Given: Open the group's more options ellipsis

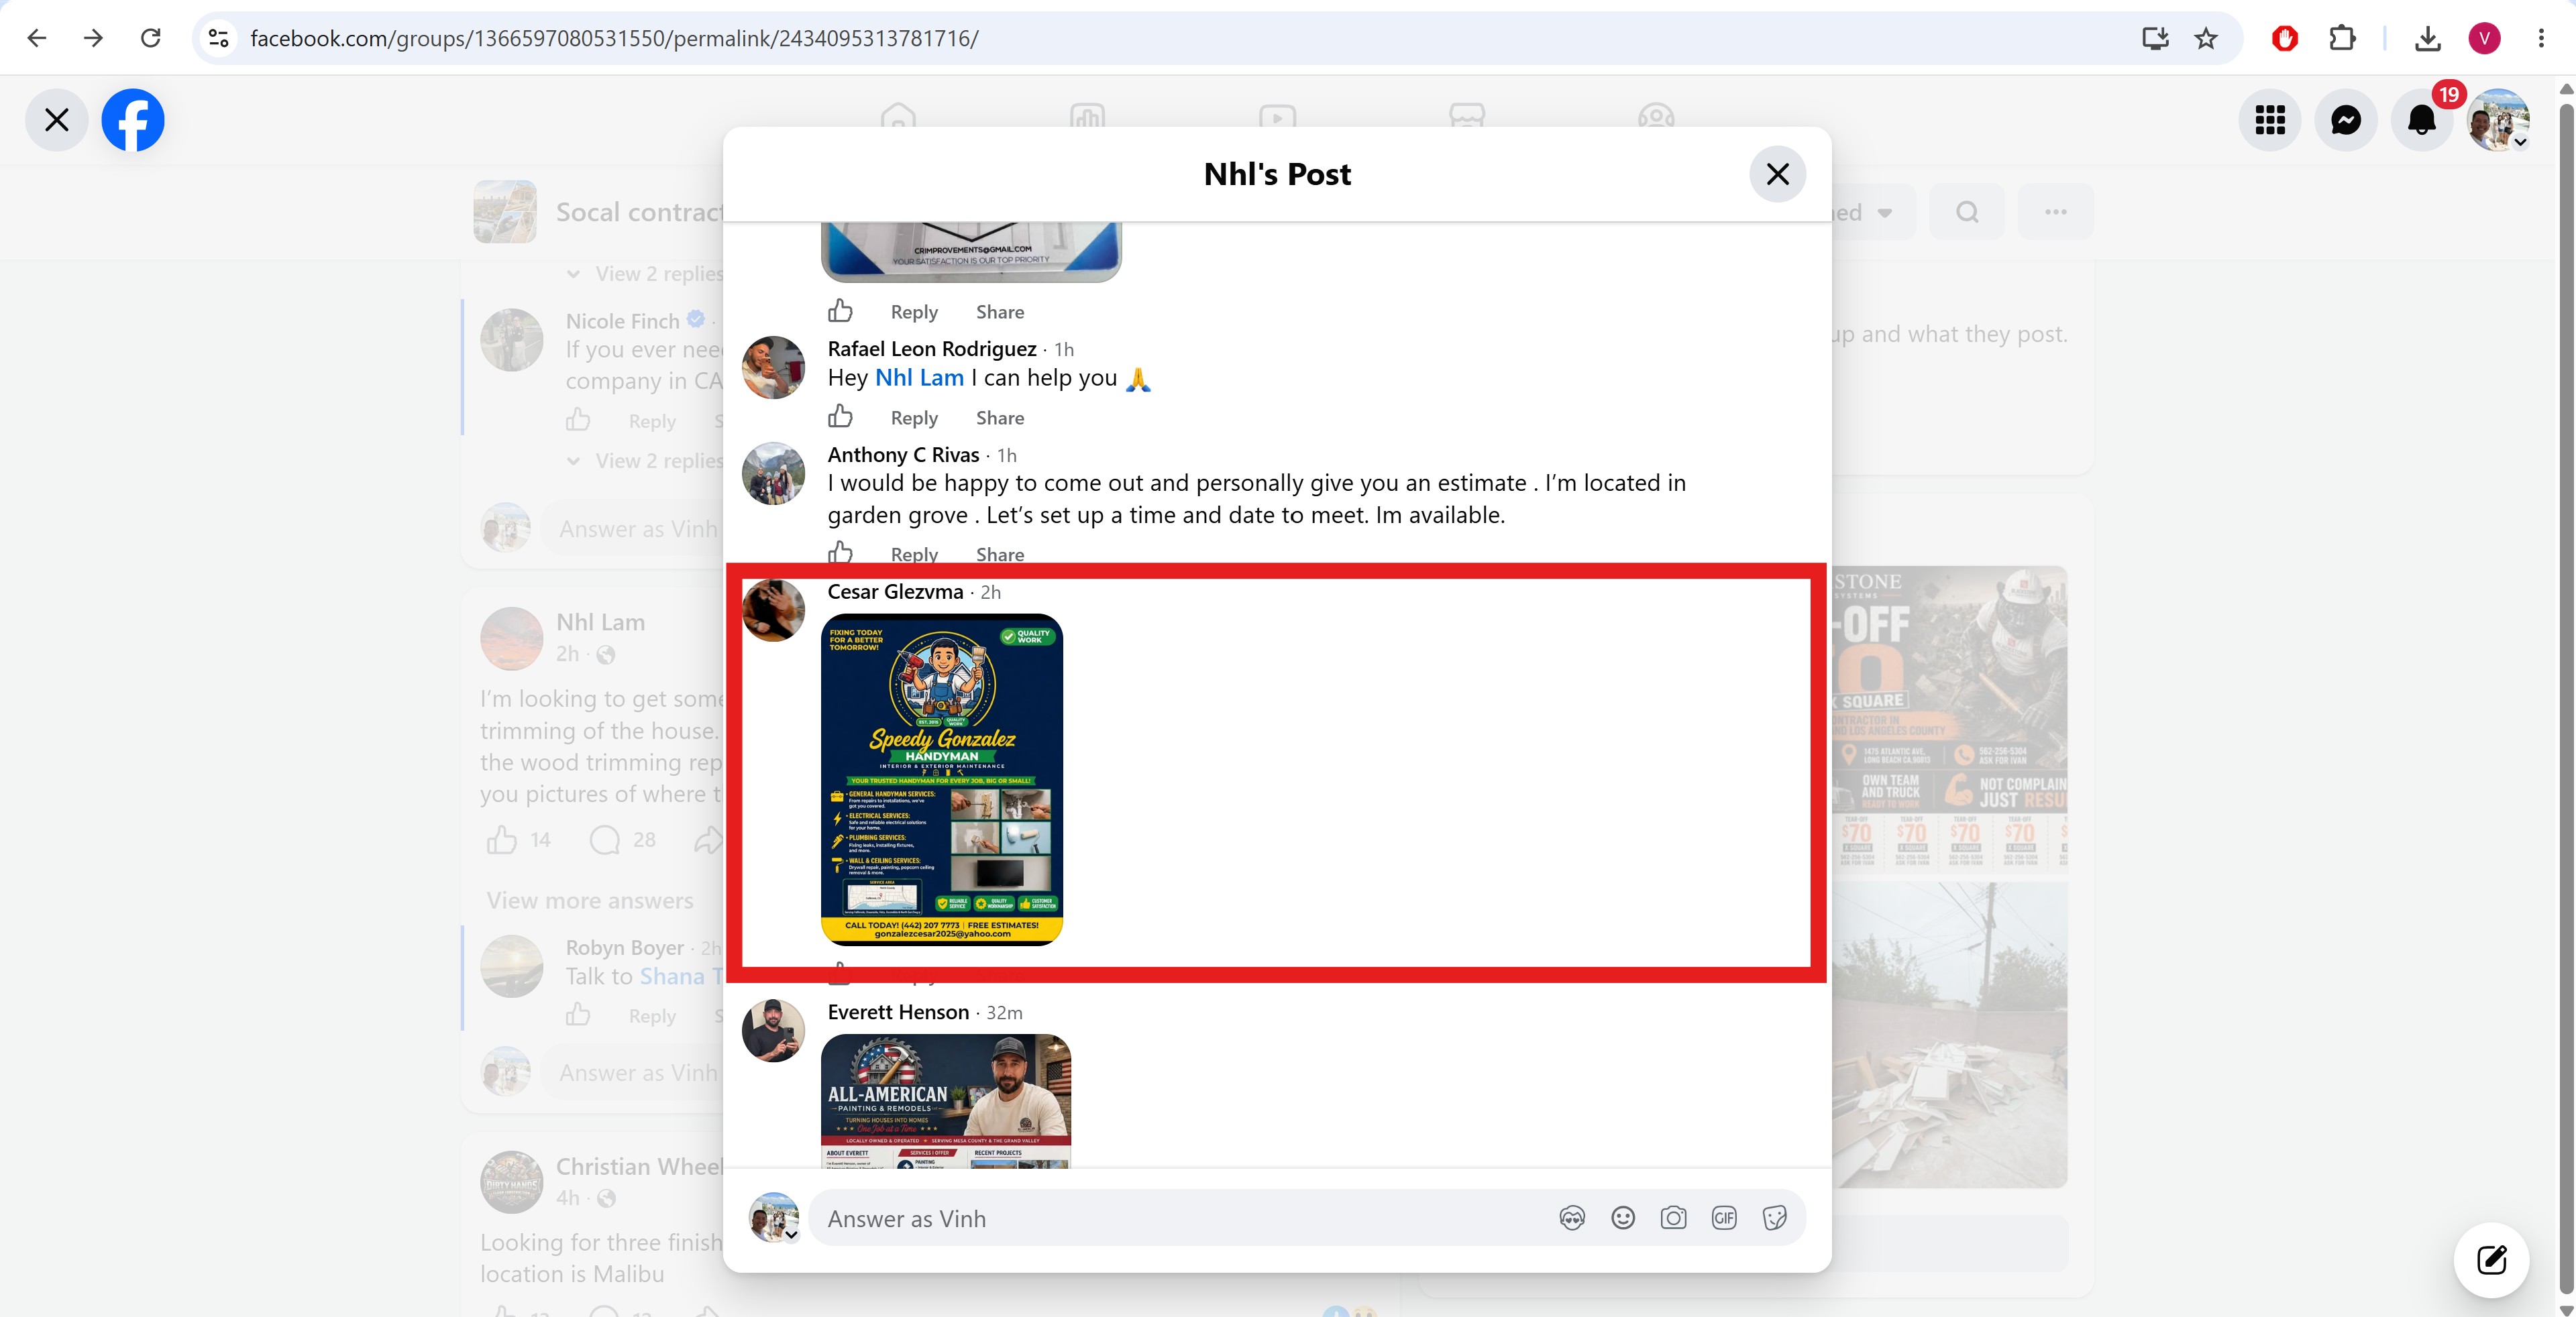Looking at the screenshot, I should [2055, 212].
